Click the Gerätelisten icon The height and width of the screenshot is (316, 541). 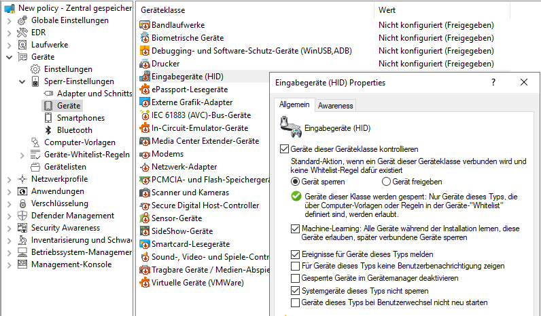(35, 167)
